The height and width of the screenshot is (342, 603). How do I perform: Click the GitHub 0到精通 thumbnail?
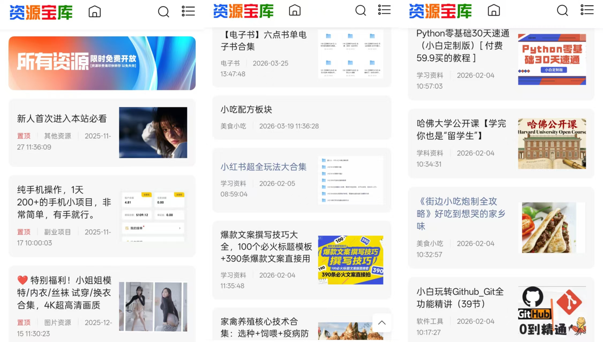pyautogui.click(x=552, y=311)
